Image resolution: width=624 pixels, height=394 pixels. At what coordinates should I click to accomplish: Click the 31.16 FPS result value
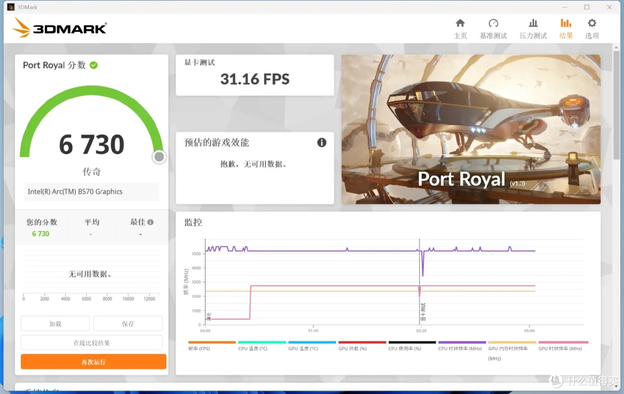(255, 79)
